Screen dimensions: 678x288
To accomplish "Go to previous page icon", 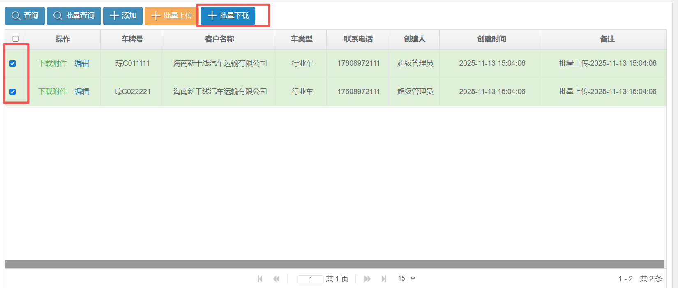I will pyautogui.click(x=276, y=279).
